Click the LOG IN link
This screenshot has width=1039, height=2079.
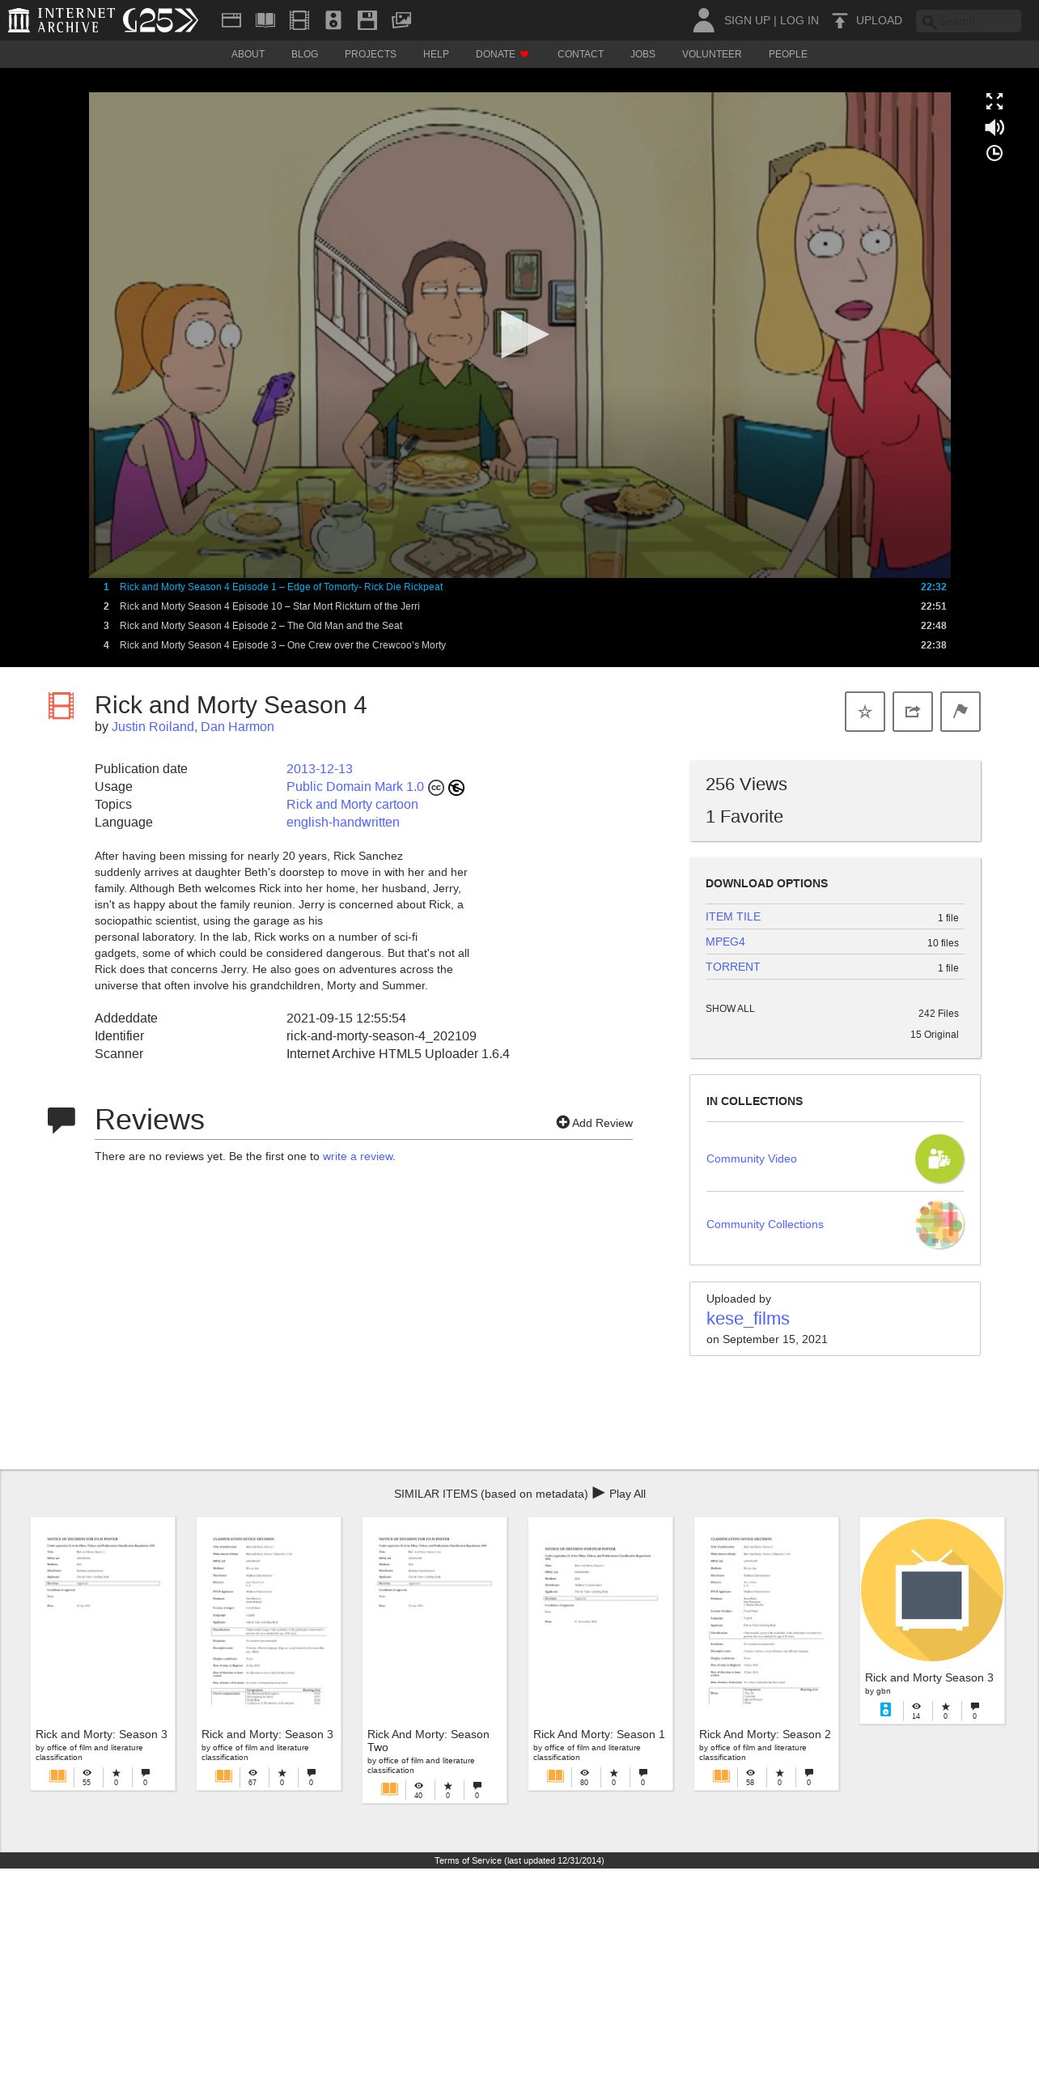pyautogui.click(x=799, y=20)
